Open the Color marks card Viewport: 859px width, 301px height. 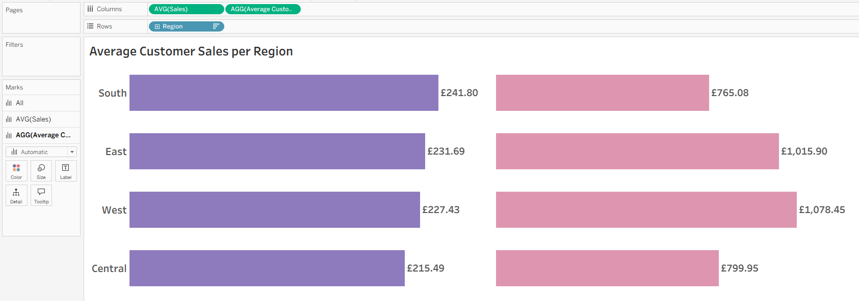pos(16,171)
